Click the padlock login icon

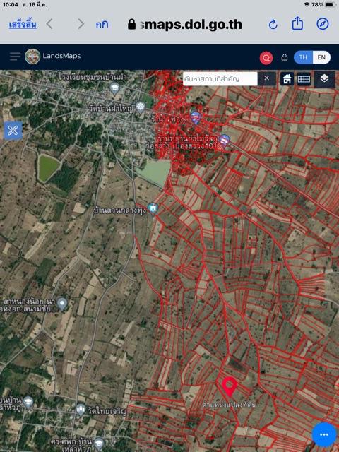[284, 58]
